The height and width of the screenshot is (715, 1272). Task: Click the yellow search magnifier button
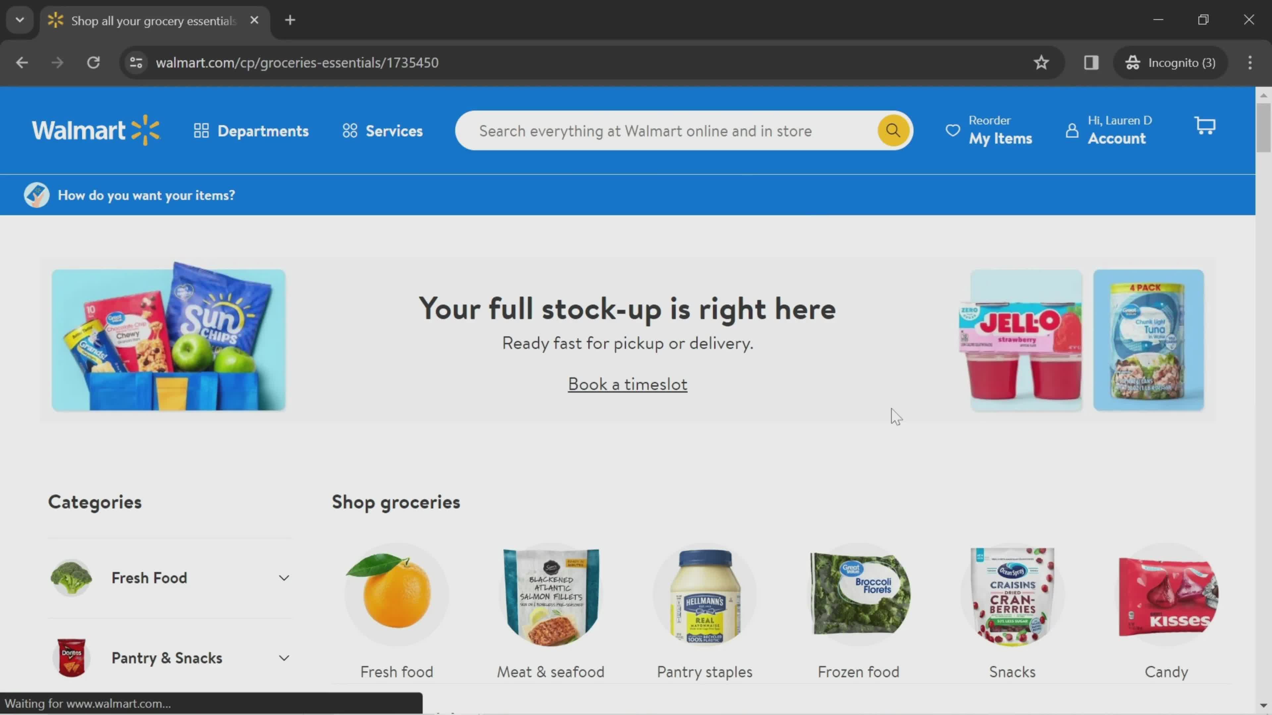click(x=893, y=130)
